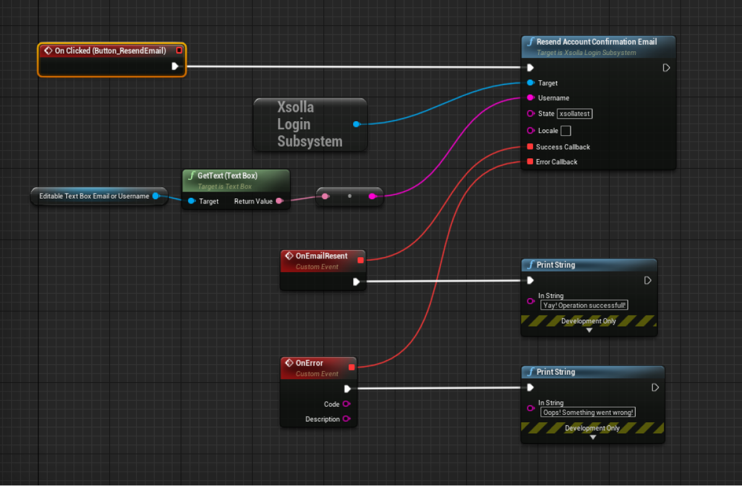Click the GetText Return Value pin

point(279,201)
